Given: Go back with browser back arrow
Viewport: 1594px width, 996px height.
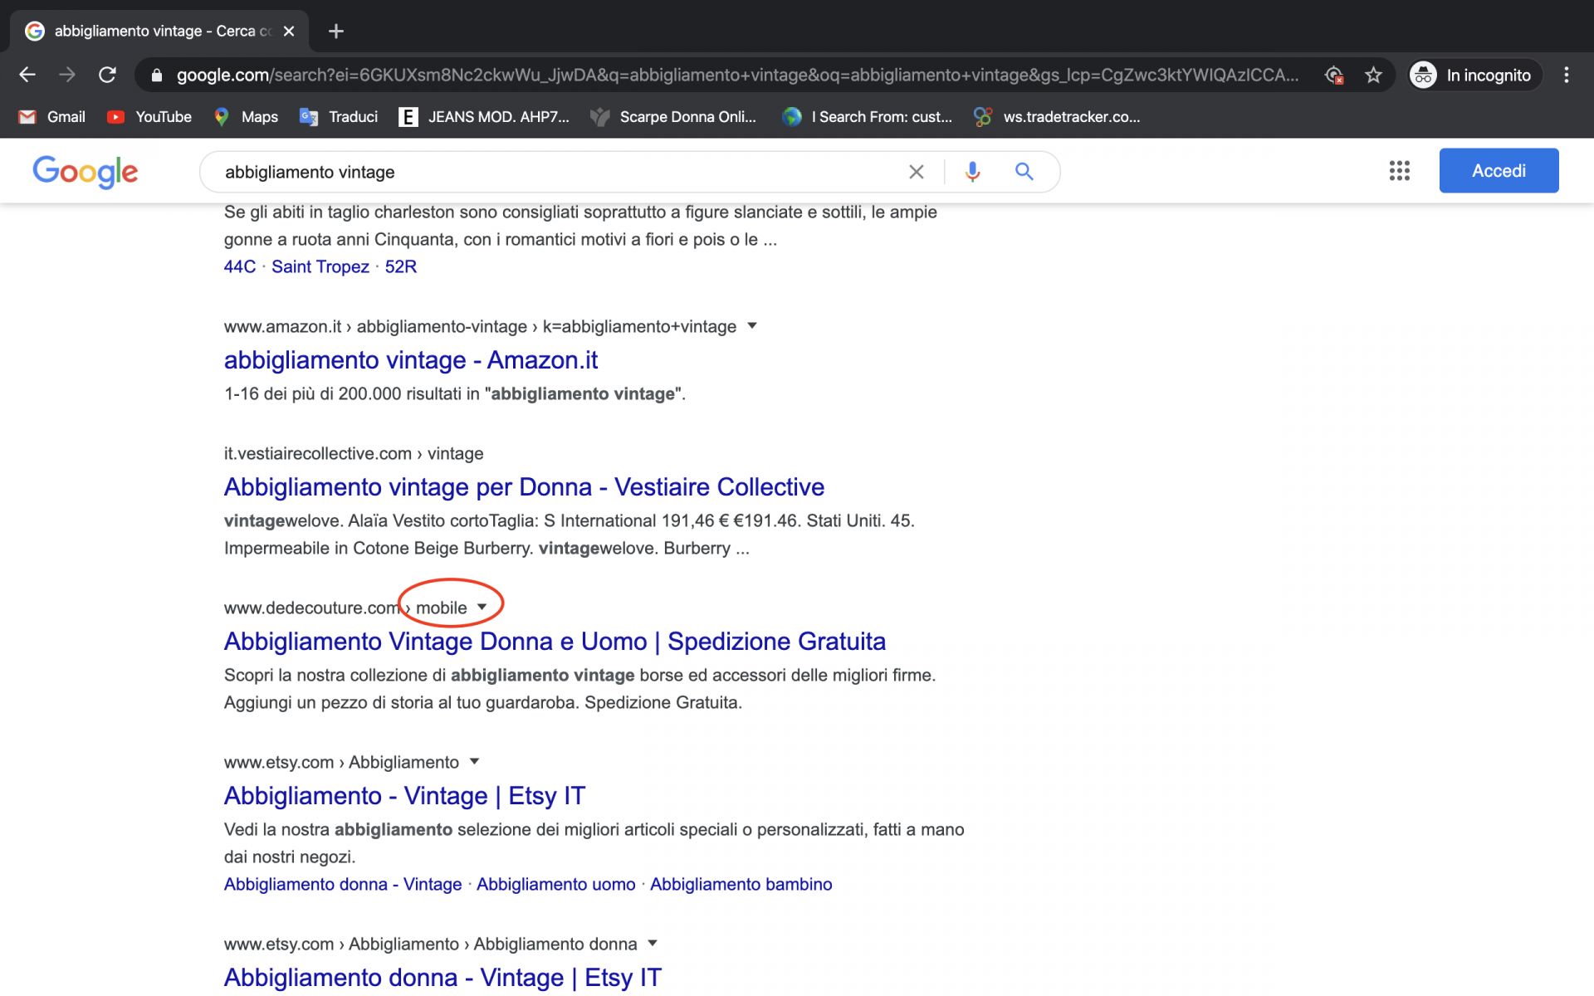Looking at the screenshot, I should [27, 75].
